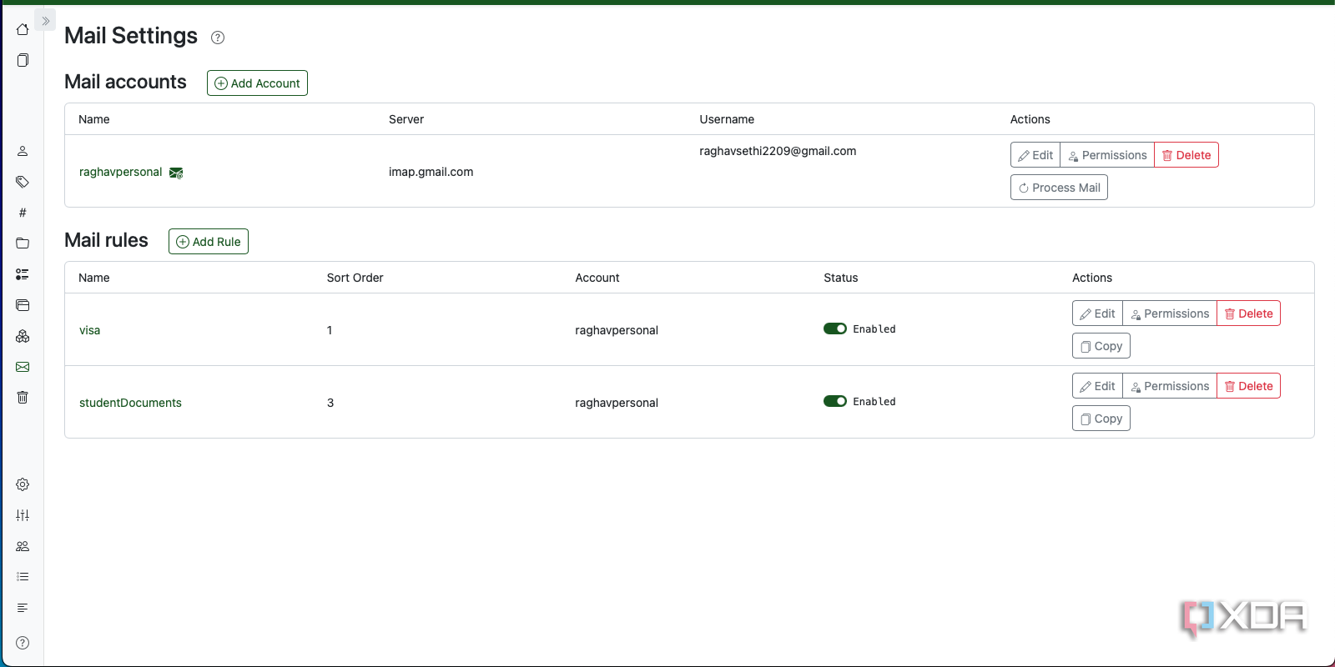
Task: Click the Add Rule button
Action: 209,242
